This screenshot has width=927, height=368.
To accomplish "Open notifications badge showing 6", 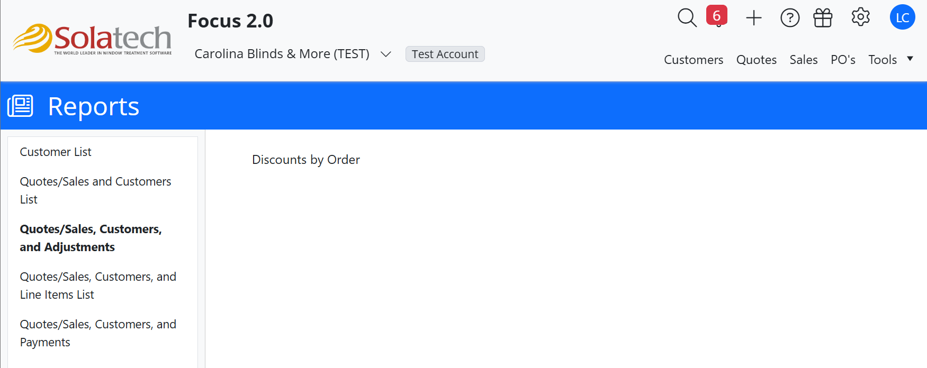I will click(x=716, y=16).
